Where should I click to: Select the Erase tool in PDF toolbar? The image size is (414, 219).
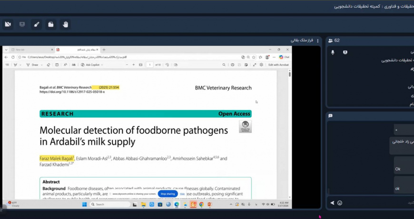pos(49,65)
